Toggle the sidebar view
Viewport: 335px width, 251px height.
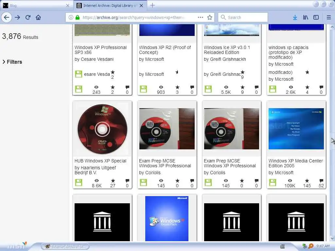click(x=316, y=17)
